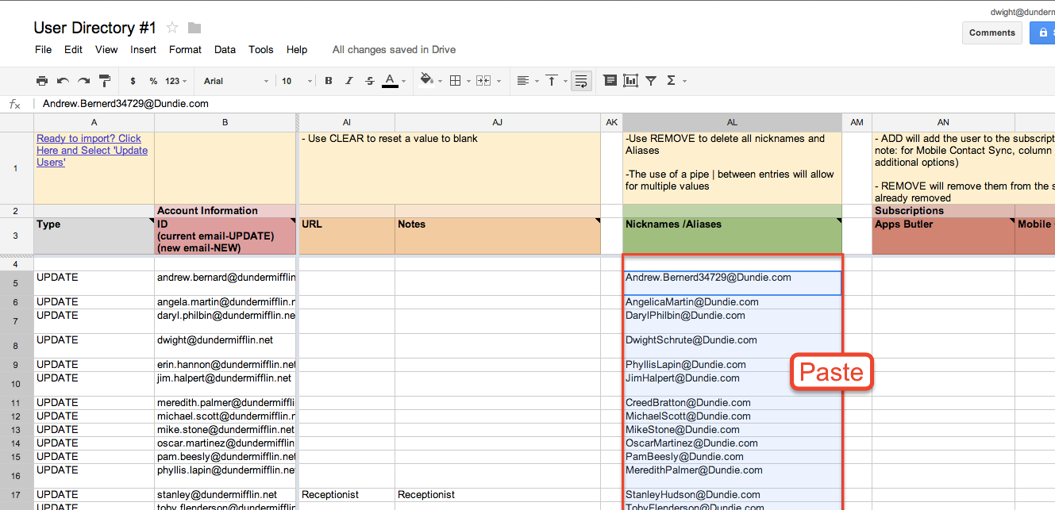Select row 10 header
Image resolution: width=1055 pixels, height=510 pixels.
coord(17,384)
